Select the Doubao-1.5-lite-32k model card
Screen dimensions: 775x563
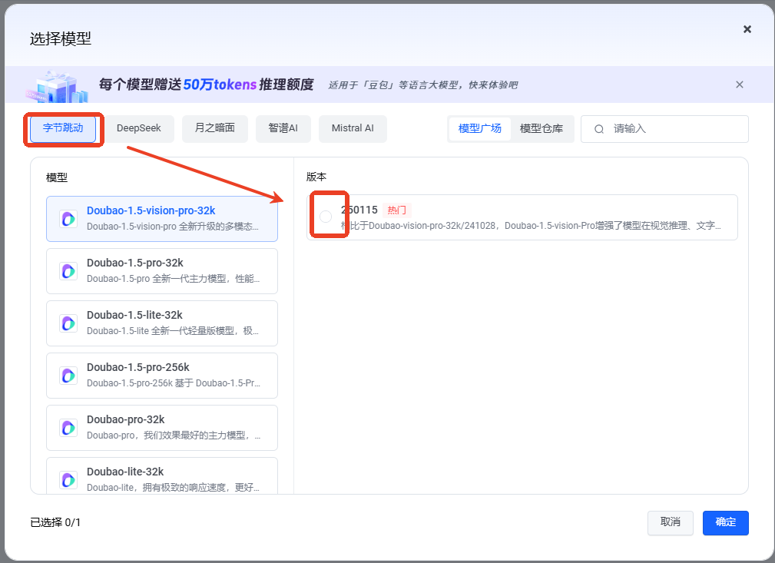click(162, 323)
